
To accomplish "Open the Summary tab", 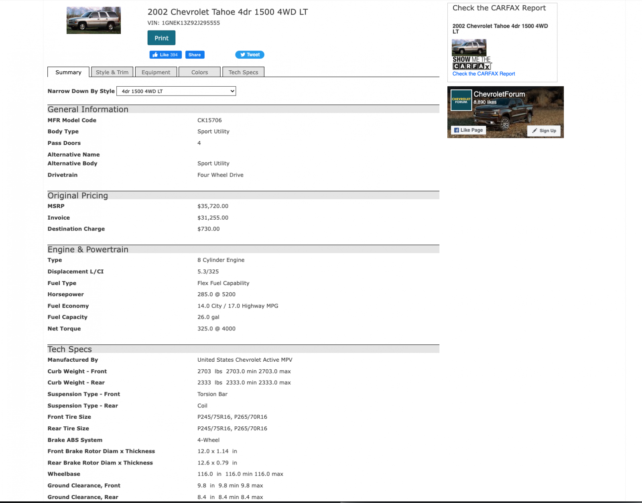I will [68, 72].
